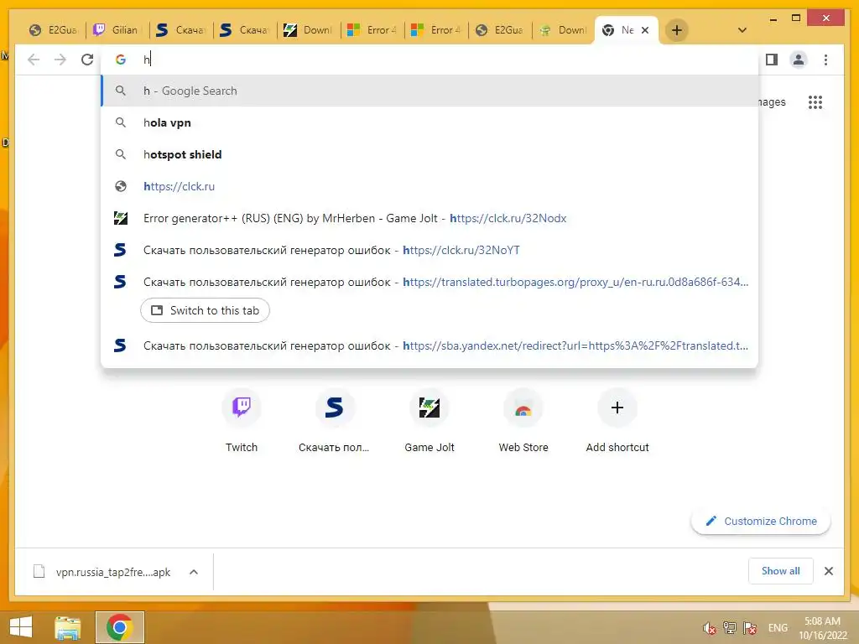Switch to the first Скачать tab
The width and height of the screenshot is (859, 644).
tap(181, 30)
